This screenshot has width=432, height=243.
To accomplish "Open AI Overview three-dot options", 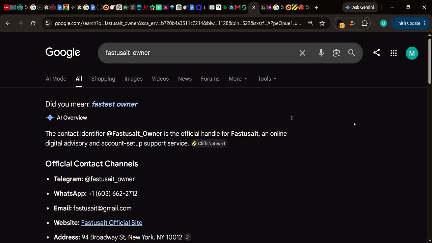I will pyautogui.click(x=292, y=118).
